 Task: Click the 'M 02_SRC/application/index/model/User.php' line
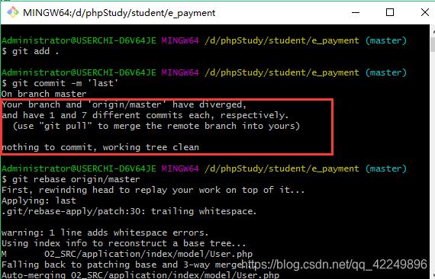pyautogui.click(x=127, y=254)
